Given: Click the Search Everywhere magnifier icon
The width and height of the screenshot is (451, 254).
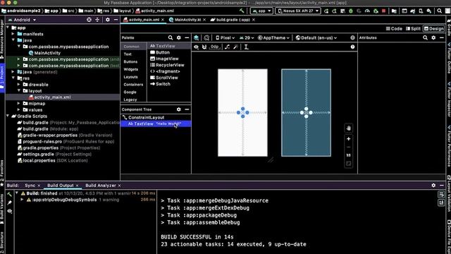Looking at the screenshot, I should [x=439, y=11].
